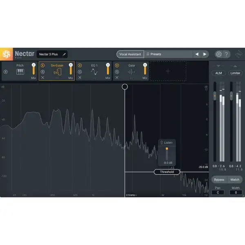Click the De-Esser Mix slider
Image resolution: width=245 pixels, height=245 pixels.
click(71, 69)
